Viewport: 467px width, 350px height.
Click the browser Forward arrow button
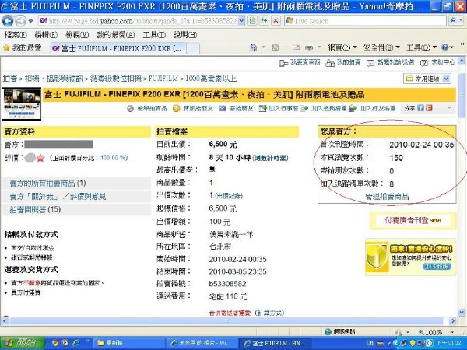pyautogui.click(x=20, y=21)
